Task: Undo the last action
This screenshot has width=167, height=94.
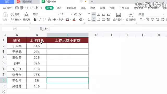Action: coord(27,8)
